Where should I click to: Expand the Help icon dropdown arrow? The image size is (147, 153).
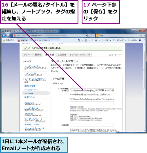click(142, 40)
